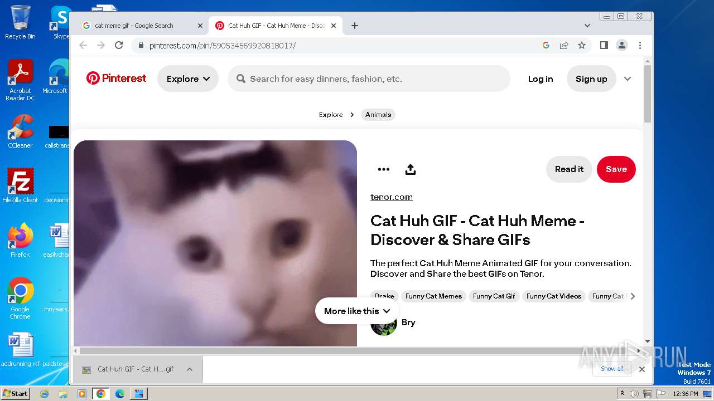The image size is (714, 401).
Task: Click the cat GIF image
Action: (x=215, y=243)
